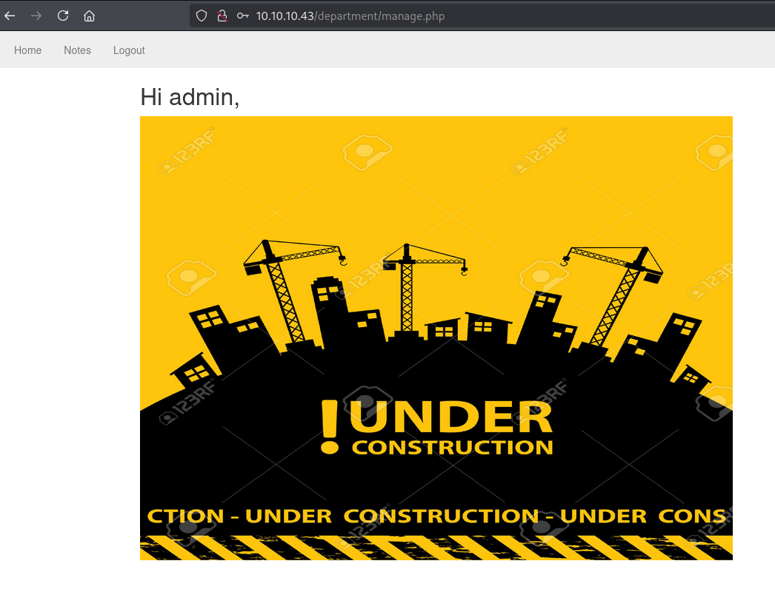Focus the address bar URL
This screenshot has width=775, height=598.
350,16
